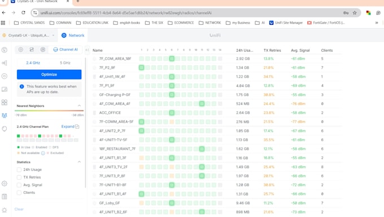
Task: Collapse the Nearest Neighbors section
Action: tap(79, 106)
